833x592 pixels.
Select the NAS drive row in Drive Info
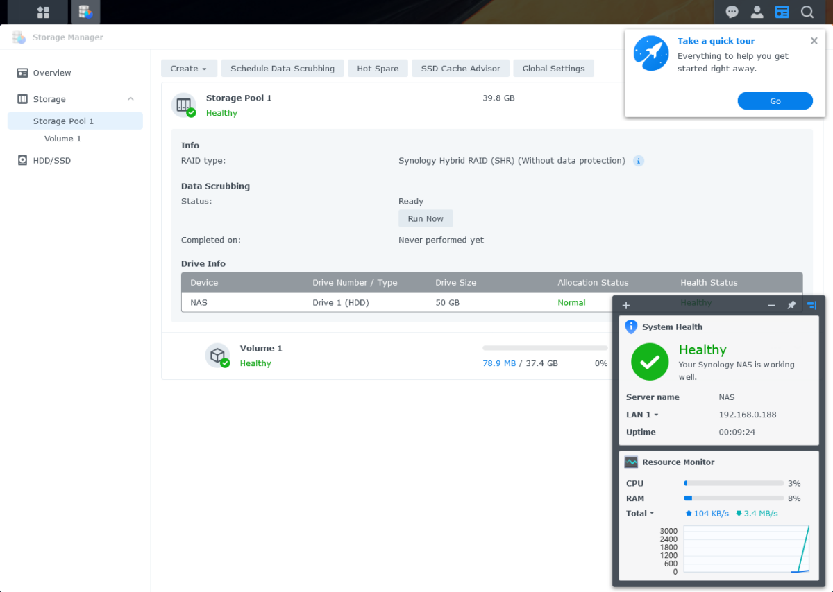(x=347, y=302)
